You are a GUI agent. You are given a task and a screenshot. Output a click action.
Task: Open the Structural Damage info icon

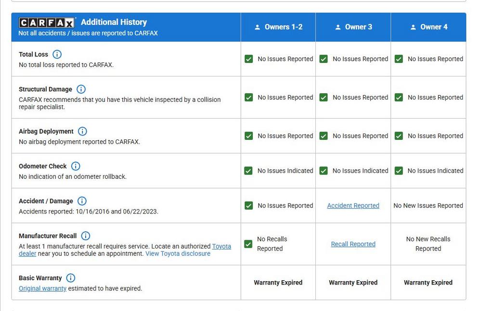(x=81, y=89)
